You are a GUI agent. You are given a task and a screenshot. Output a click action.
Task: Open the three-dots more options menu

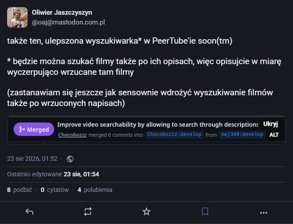[264, 213]
